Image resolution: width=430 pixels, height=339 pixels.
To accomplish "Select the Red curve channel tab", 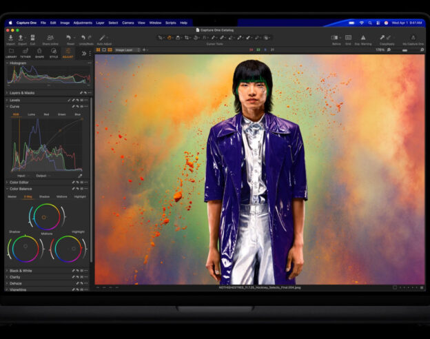I will [46, 114].
